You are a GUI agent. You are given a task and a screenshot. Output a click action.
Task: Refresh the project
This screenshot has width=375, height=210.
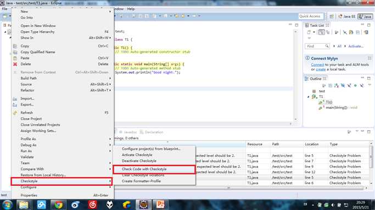click(x=63, y=113)
